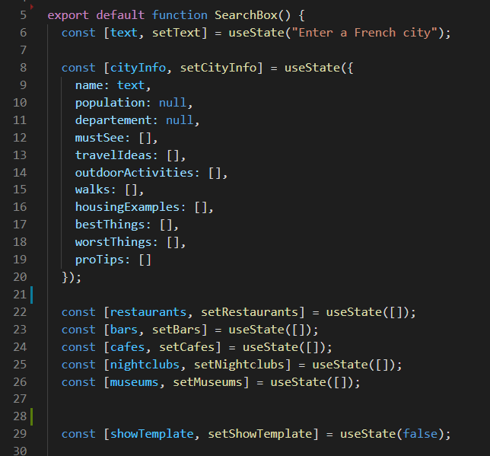Click the museums variable on line 26
Image resolution: width=490 pixels, height=456 pixels.
pos(135,382)
